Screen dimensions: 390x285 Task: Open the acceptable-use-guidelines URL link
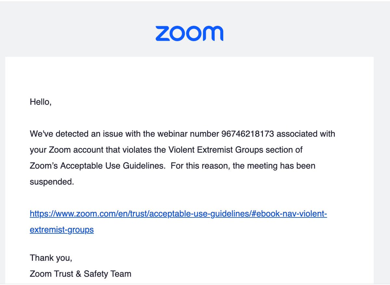point(178,214)
